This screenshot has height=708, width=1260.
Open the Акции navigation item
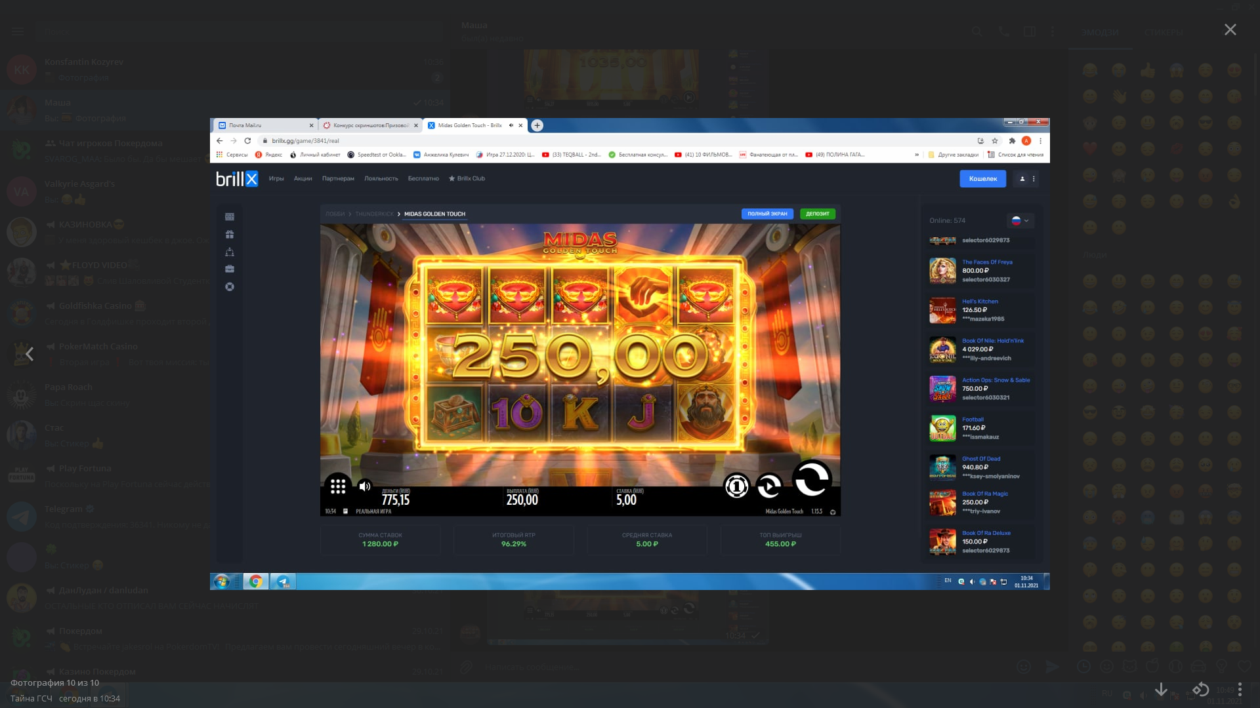[x=303, y=178]
